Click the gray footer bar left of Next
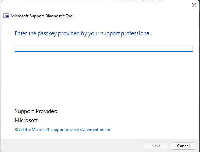 (x=73, y=146)
